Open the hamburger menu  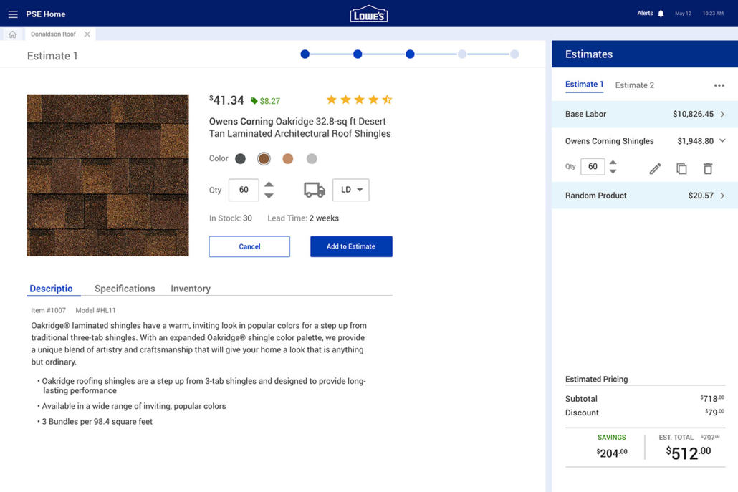pyautogui.click(x=13, y=14)
